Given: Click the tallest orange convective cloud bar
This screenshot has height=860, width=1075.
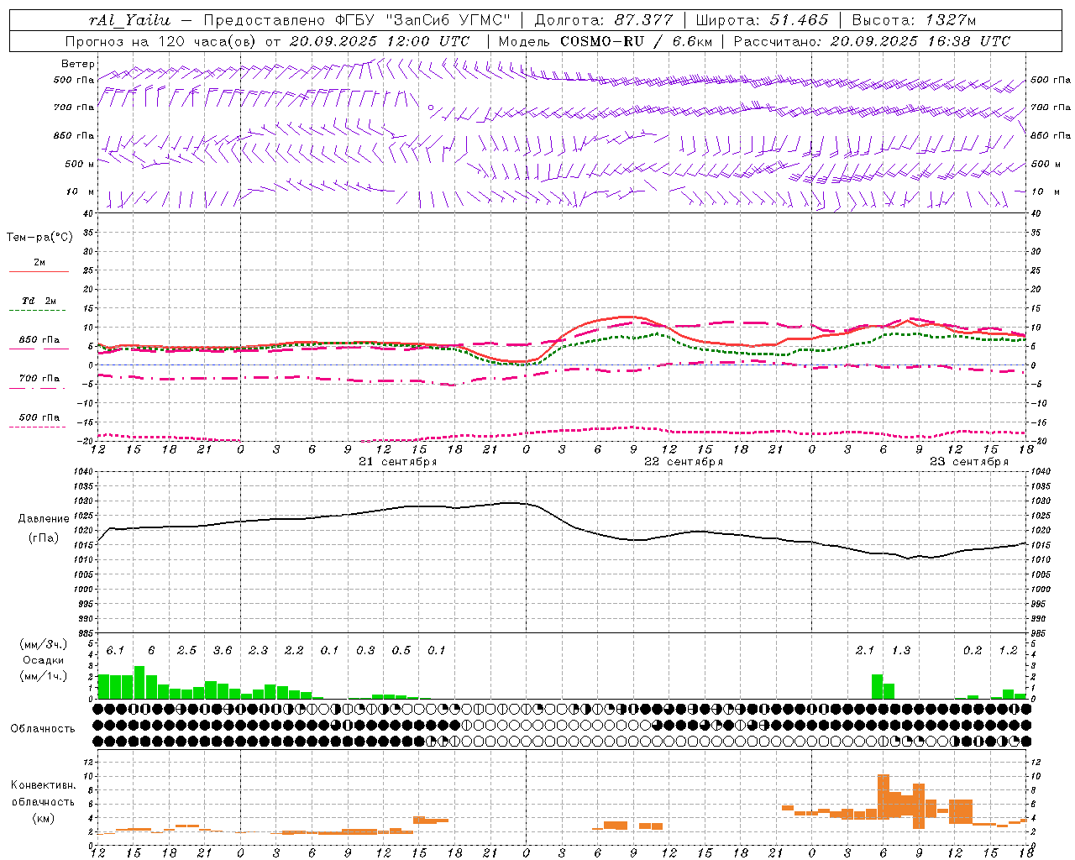Looking at the screenshot, I should 884,796.
